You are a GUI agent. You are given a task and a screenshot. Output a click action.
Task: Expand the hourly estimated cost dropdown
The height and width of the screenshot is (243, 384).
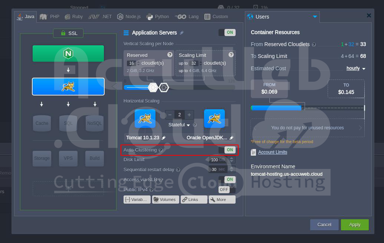pyautogui.click(x=356, y=69)
